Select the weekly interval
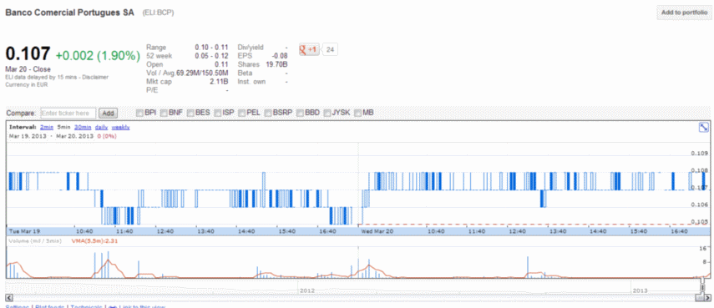 point(120,128)
